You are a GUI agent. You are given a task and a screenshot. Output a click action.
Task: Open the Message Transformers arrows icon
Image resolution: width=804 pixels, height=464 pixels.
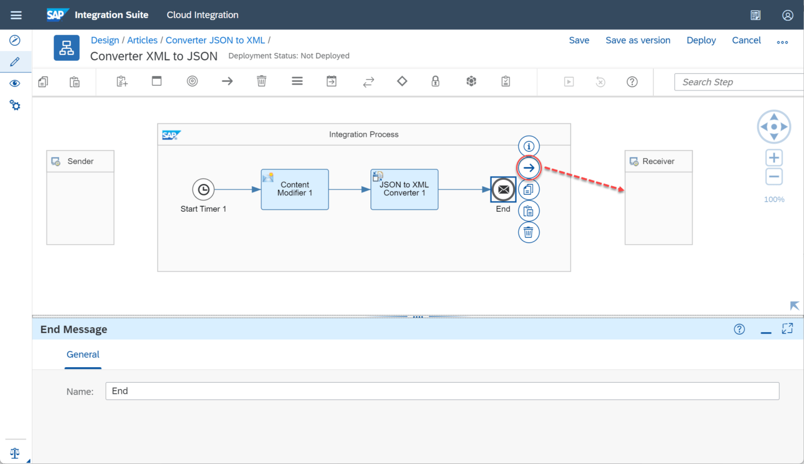(x=369, y=82)
